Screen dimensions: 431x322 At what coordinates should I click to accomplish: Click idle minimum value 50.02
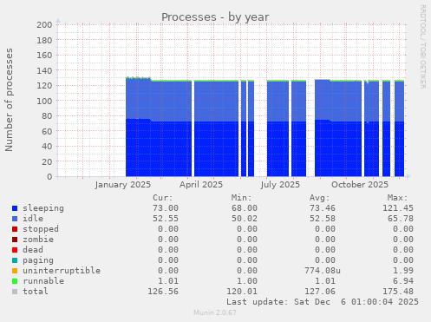(245, 219)
